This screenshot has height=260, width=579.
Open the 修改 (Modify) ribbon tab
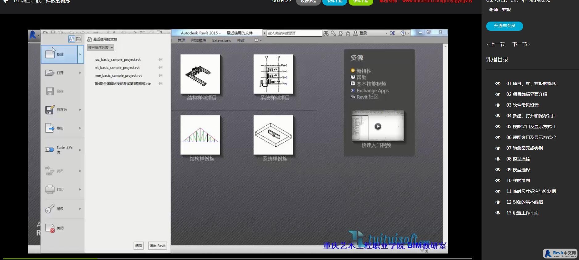pyautogui.click(x=241, y=40)
